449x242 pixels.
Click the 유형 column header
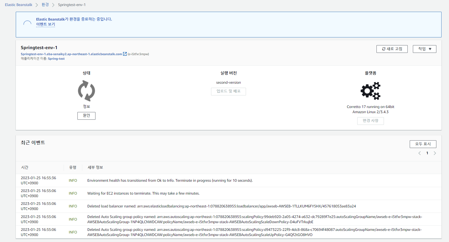click(73, 167)
